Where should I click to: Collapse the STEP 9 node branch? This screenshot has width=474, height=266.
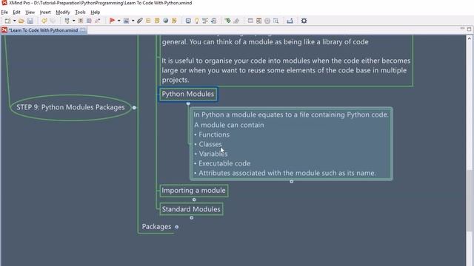click(134, 107)
